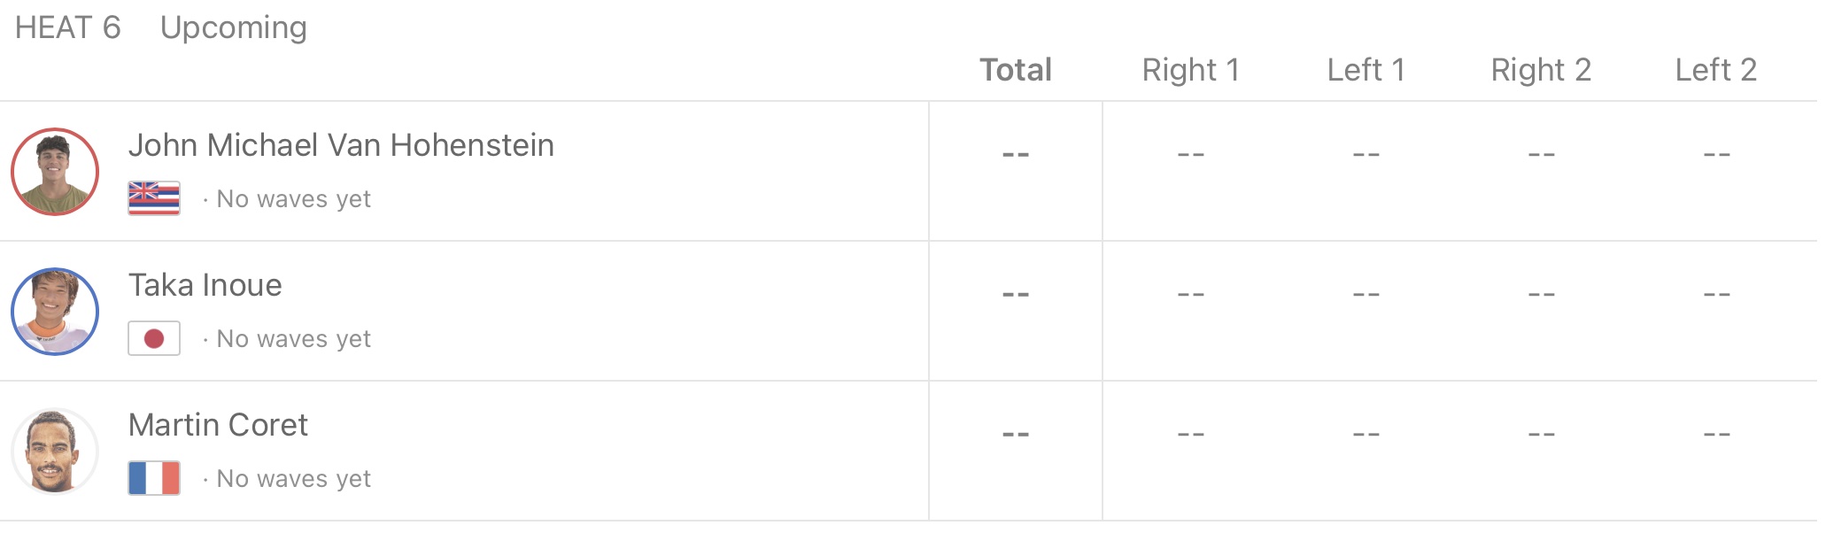The image size is (1826, 533).
Task: Select the Left 1 column header
Action: [1366, 70]
